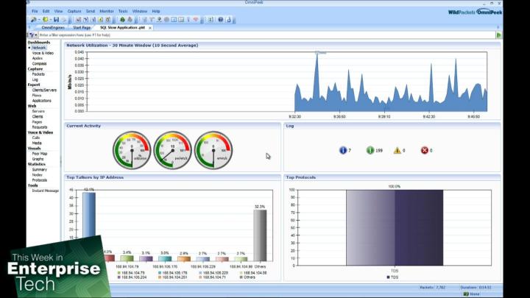Select Packets under Capture in sidebar
The height and width of the screenshot is (298, 530).
(38, 74)
